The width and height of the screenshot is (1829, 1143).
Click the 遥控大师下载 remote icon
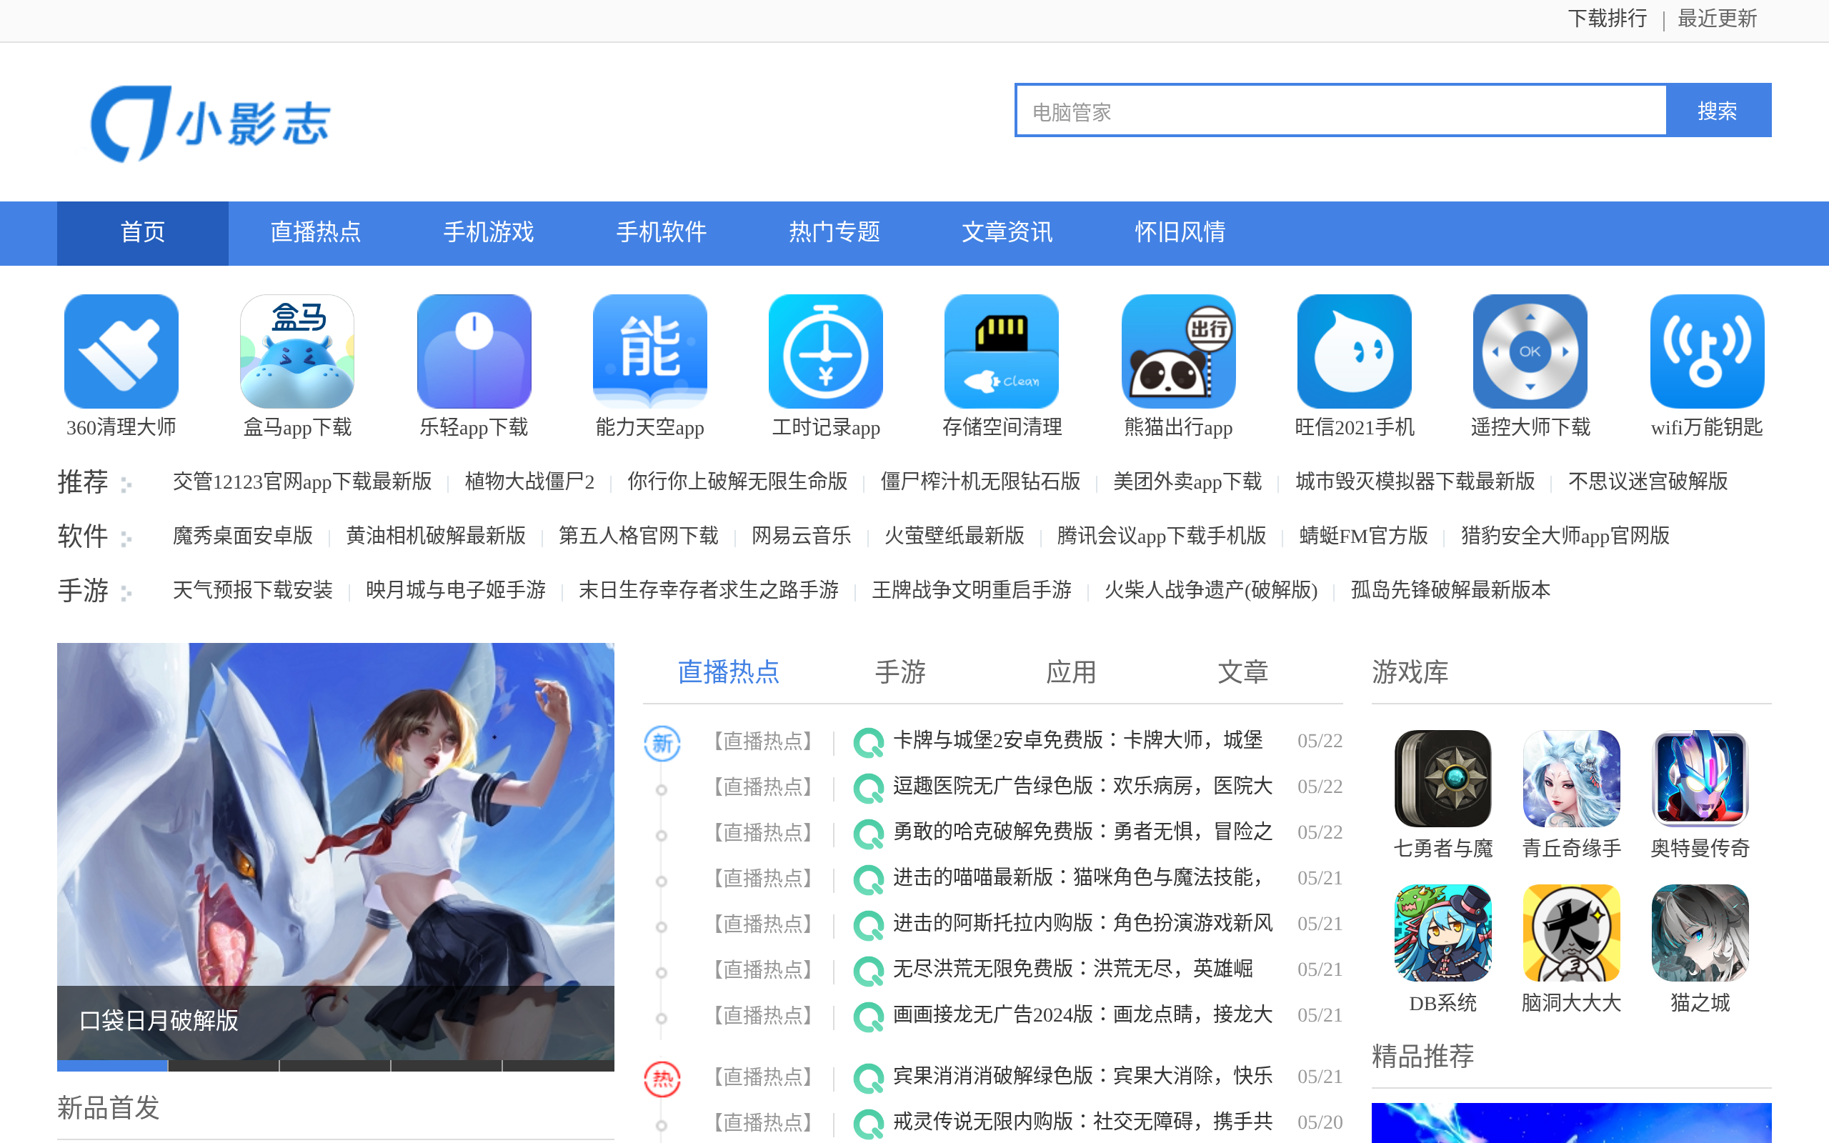pos(1530,351)
